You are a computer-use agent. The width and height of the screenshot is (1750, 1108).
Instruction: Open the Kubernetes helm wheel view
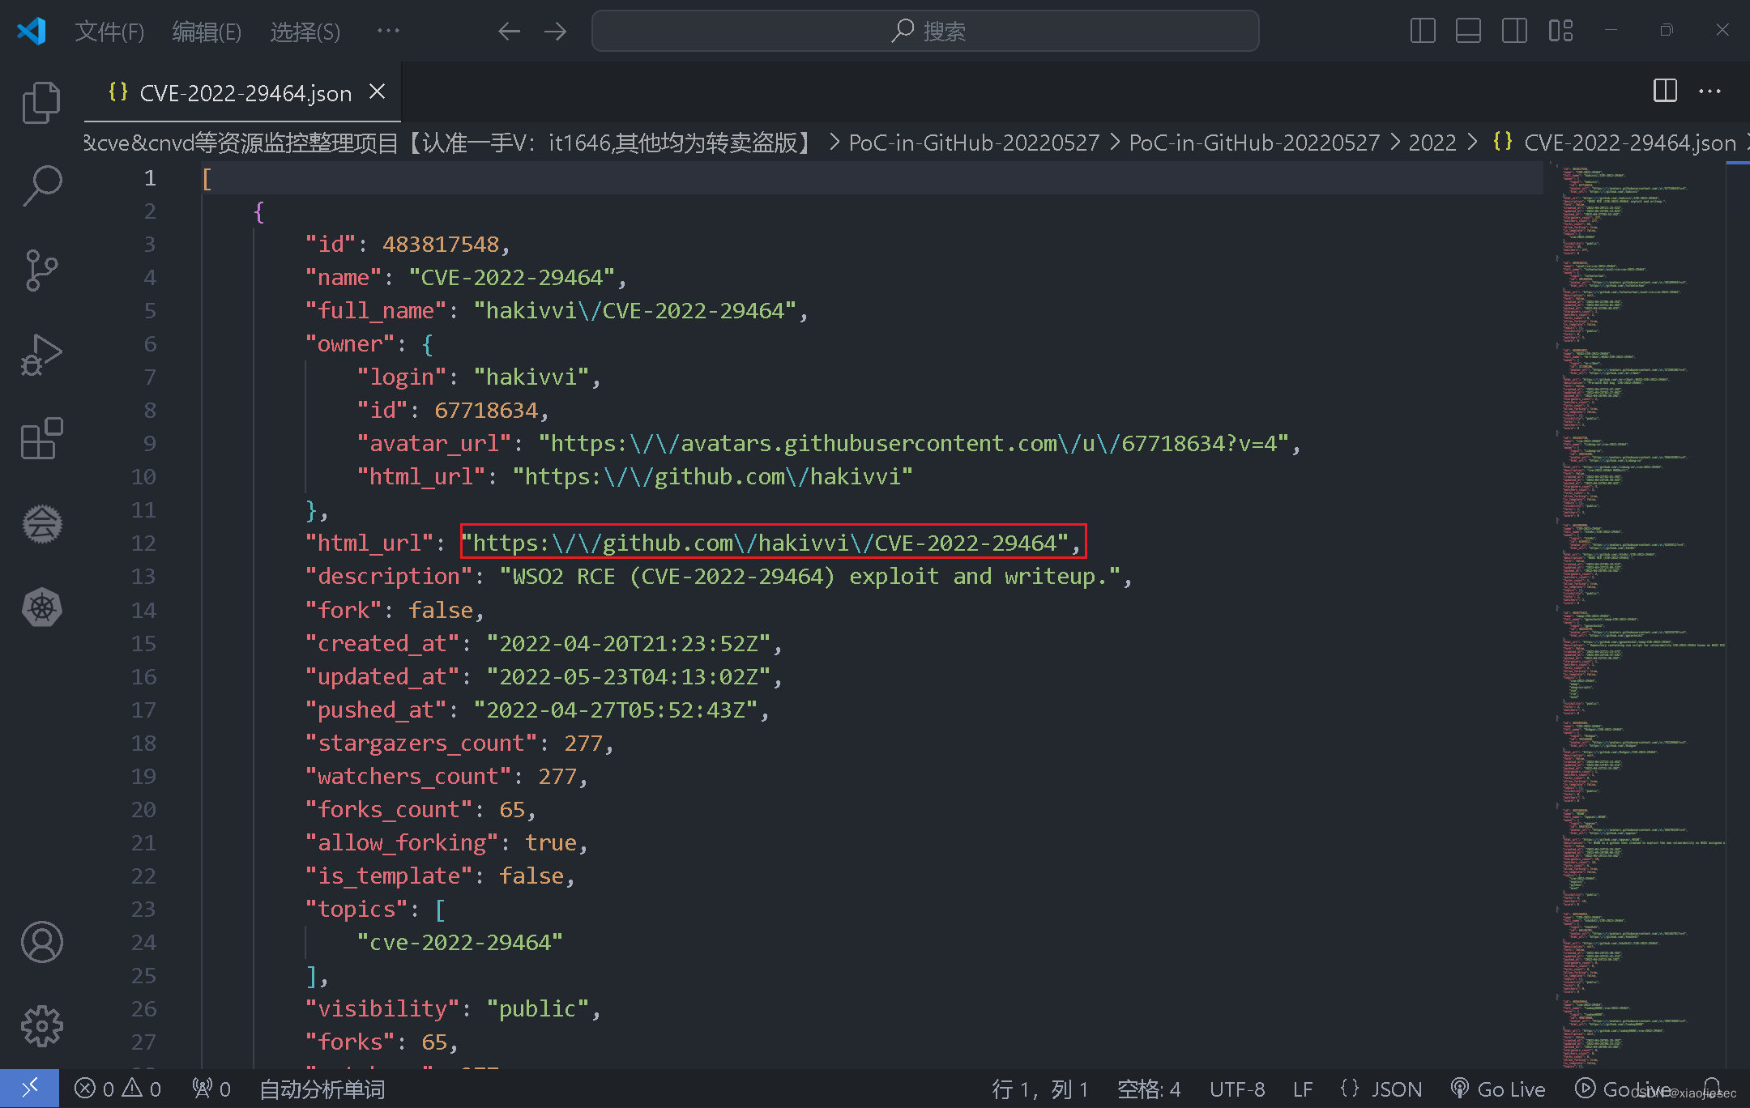point(41,607)
